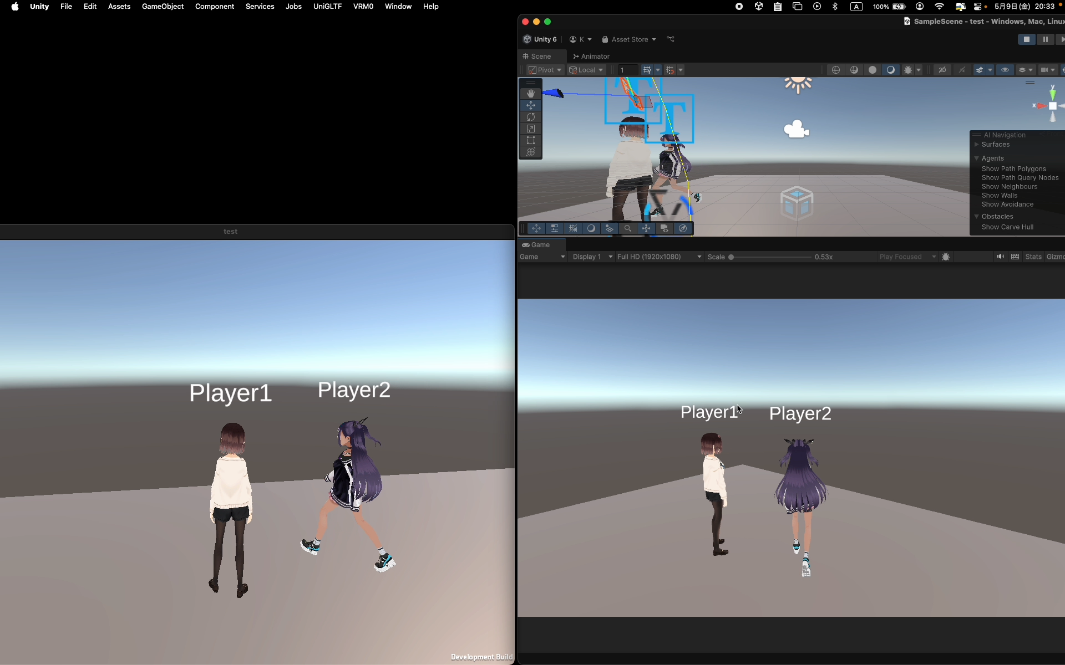Click the scene orientation gizmo center cube
The image size is (1065, 665).
pyautogui.click(x=1052, y=106)
